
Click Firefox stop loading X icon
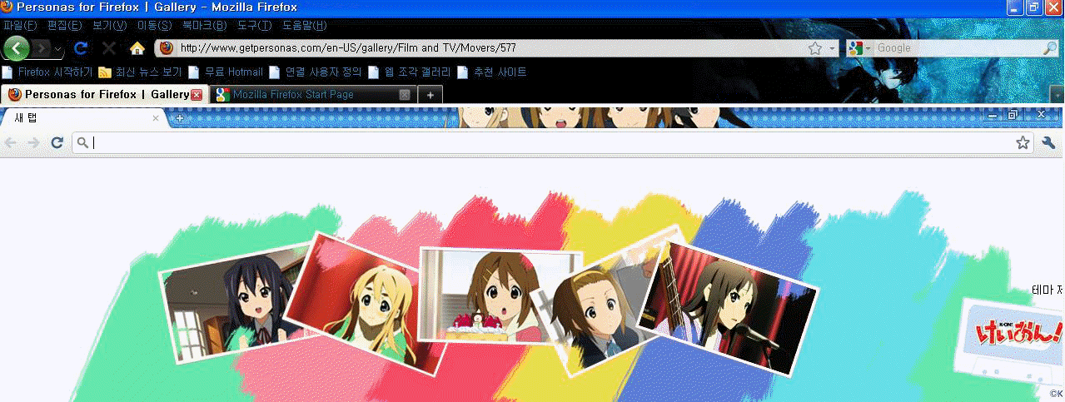(109, 48)
